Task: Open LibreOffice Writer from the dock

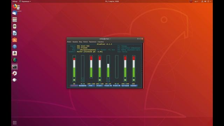Action: pyautogui.click(x=15, y=33)
